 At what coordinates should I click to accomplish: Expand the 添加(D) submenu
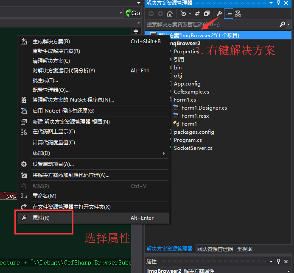point(93,153)
